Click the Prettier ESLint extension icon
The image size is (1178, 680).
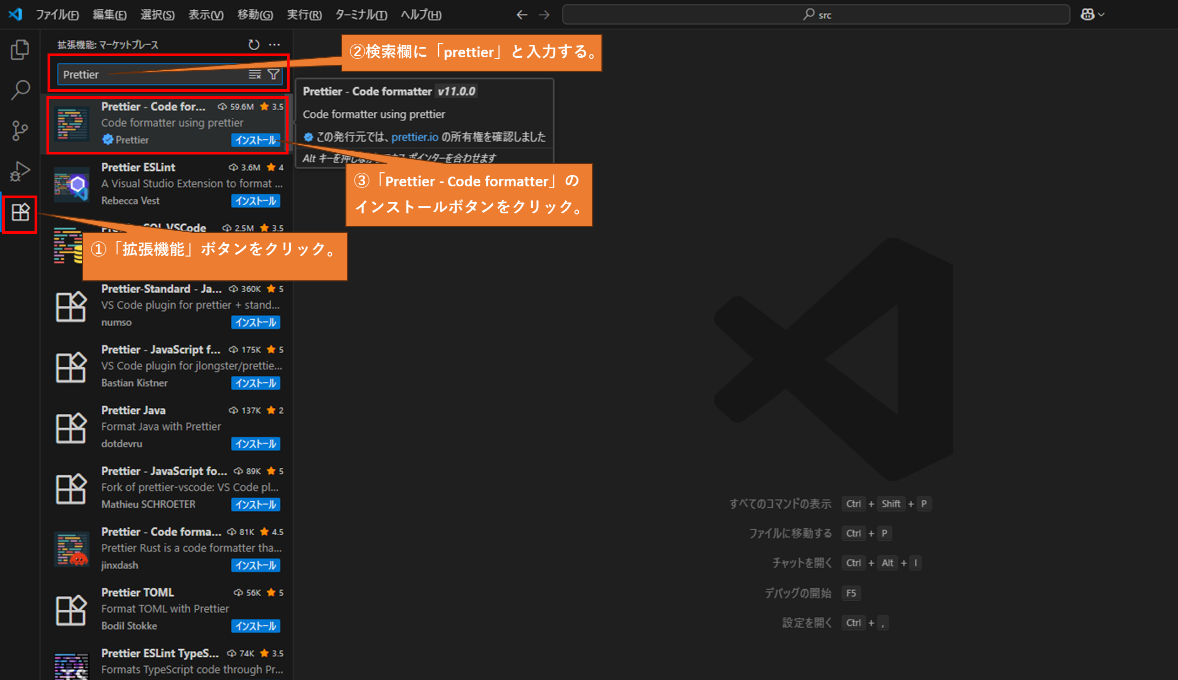point(71,184)
